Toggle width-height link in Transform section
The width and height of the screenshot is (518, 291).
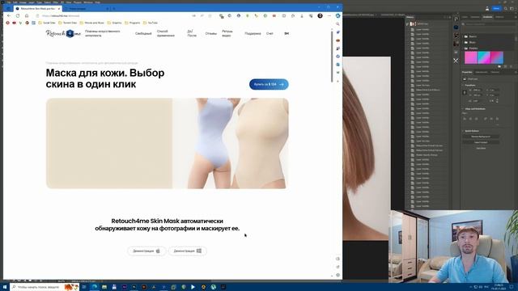[x=465, y=92]
